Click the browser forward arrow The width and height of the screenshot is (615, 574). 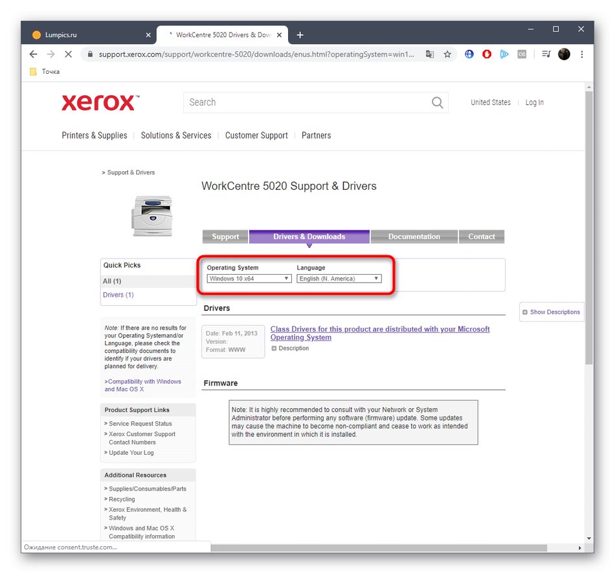tap(50, 54)
